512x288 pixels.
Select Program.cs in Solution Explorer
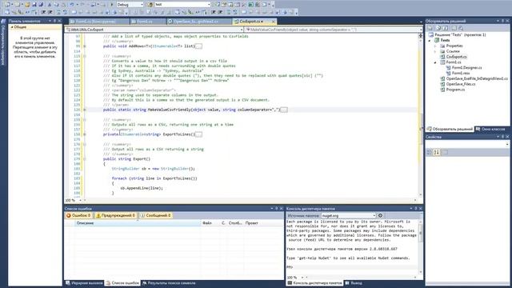point(455,90)
